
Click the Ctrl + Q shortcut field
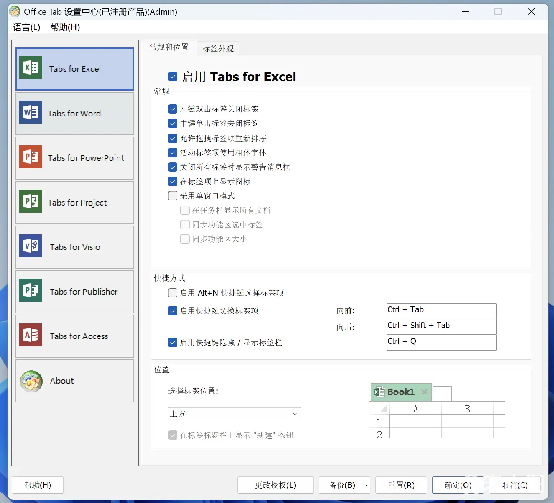(441, 342)
